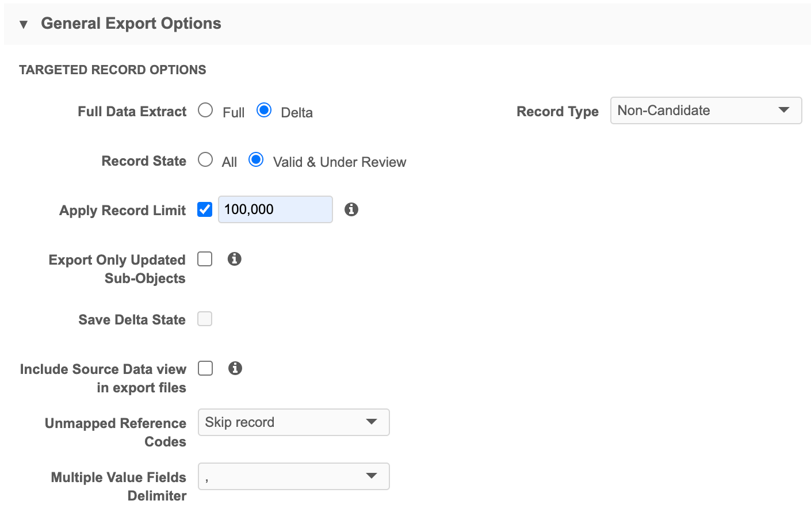Select the Delta data extract radio button
Viewport: 811px width, 512px height.
pos(264,110)
